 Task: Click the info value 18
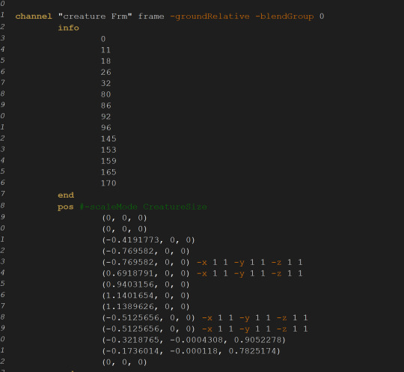[x=106, y=61]
